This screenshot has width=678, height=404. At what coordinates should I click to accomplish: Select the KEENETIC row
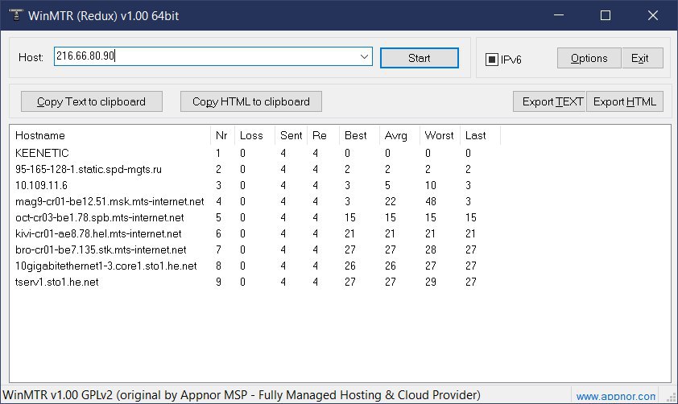255,153
